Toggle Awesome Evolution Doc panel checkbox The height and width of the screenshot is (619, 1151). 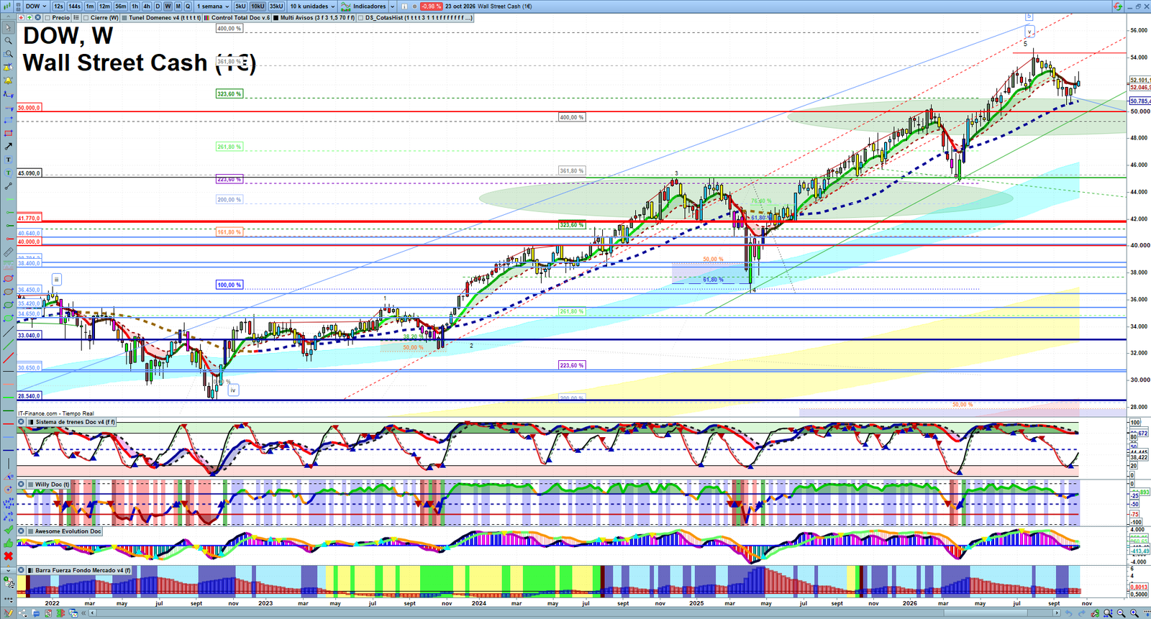tap(31, 531)
